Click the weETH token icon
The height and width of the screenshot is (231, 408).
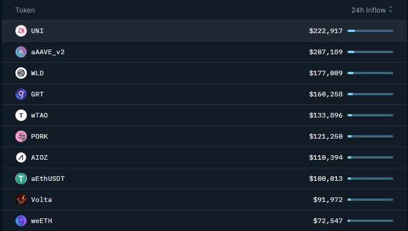point(21,221)
